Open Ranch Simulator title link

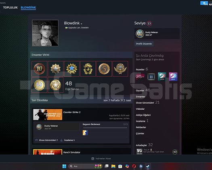71,152
